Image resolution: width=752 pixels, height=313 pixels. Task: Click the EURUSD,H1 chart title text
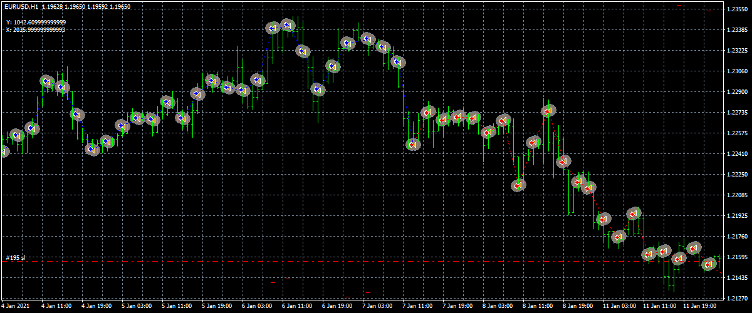(21, 7)
